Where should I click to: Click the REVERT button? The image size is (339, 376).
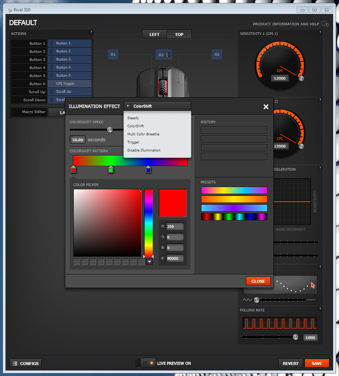291,363
